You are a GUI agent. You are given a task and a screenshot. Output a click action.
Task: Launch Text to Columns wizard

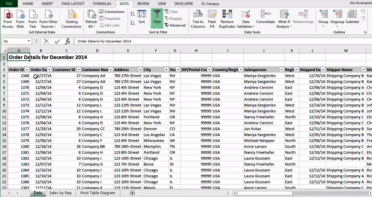(x=198, y=19)
